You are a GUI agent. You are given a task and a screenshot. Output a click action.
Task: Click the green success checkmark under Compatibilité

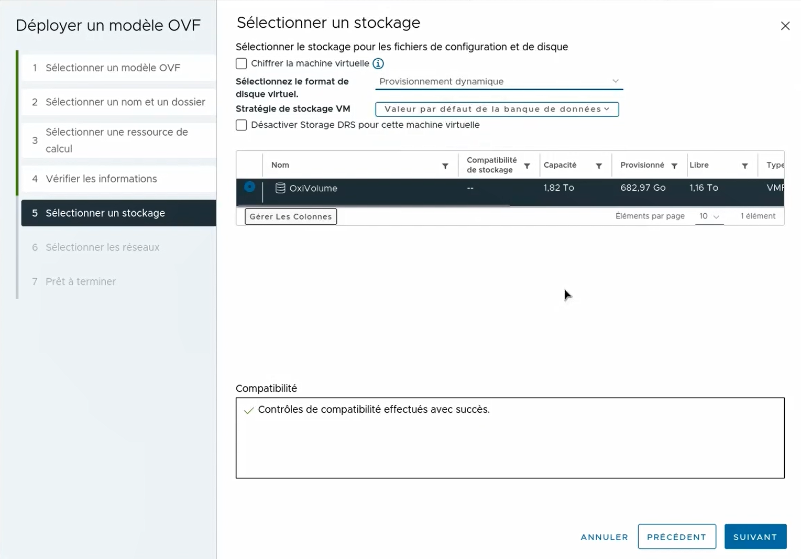coord(248,411)
